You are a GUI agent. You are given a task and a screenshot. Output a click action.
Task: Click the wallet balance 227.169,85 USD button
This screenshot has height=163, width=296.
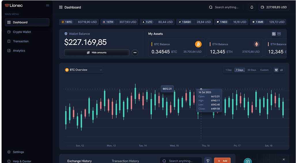[x=274, y=7]
